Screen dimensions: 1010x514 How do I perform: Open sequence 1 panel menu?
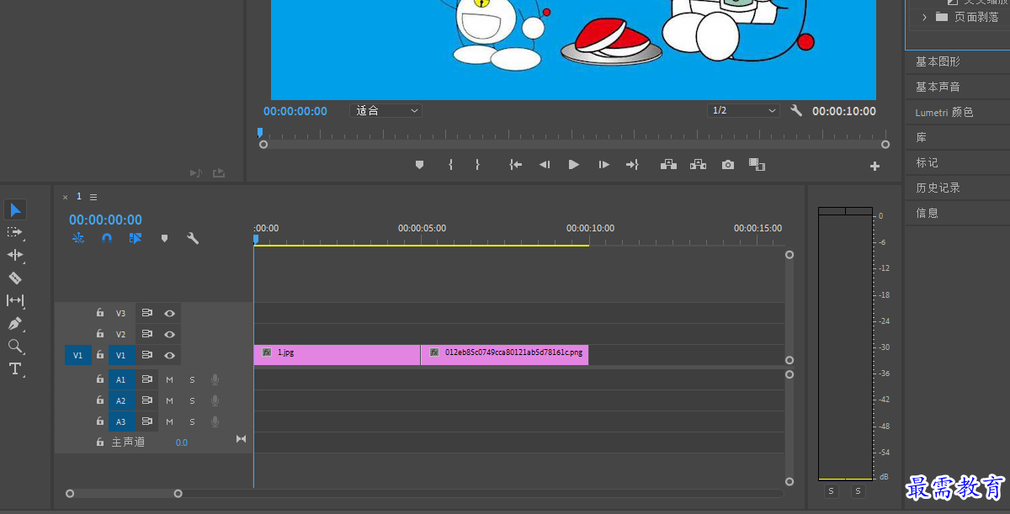tap(93, 197)
